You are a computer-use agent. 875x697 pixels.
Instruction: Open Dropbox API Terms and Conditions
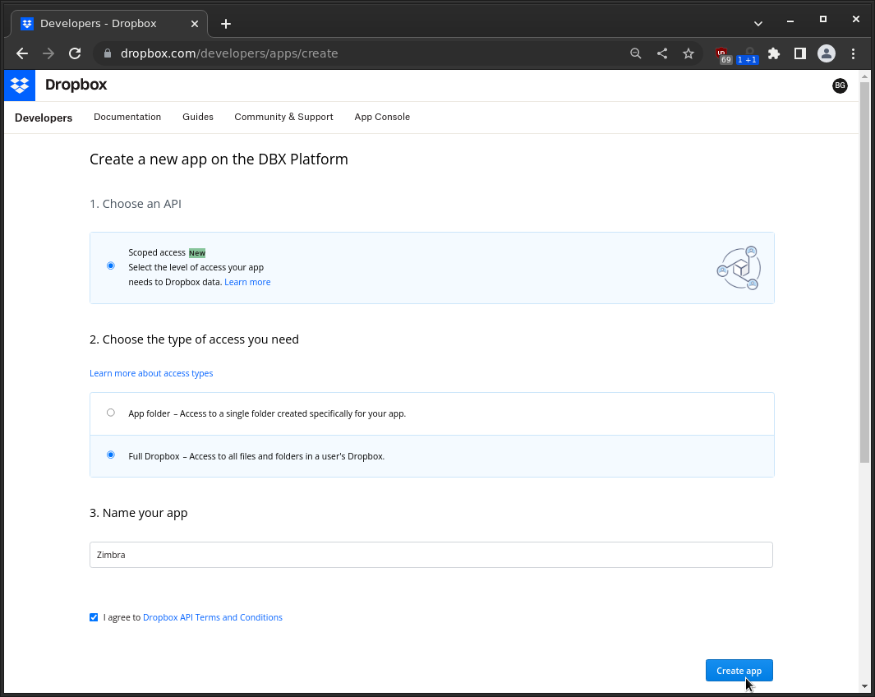(213, 617)
